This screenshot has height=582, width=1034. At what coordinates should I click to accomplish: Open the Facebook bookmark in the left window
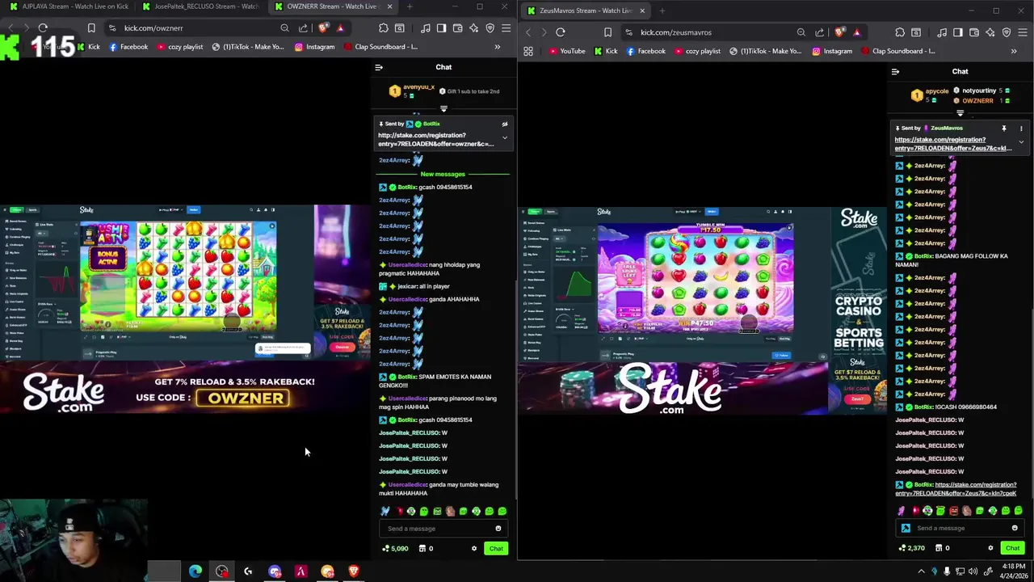tap(128, 47)
